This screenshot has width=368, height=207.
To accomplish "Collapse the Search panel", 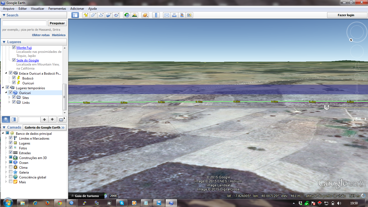I will pos(4,15).
